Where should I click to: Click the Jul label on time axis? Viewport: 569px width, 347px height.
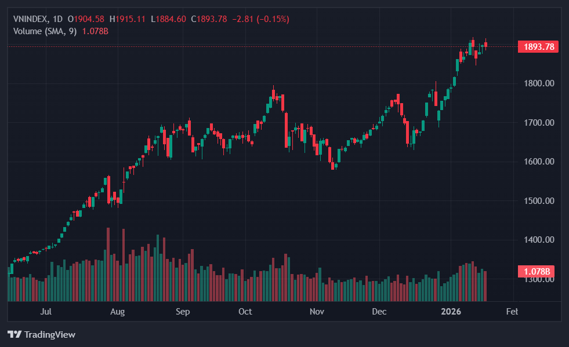tap(46, 312)
